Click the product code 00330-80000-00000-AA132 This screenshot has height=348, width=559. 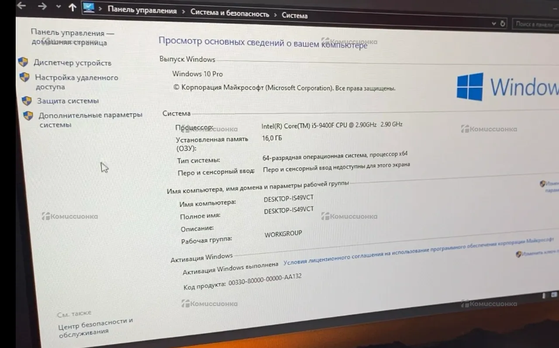coord(265,280)
